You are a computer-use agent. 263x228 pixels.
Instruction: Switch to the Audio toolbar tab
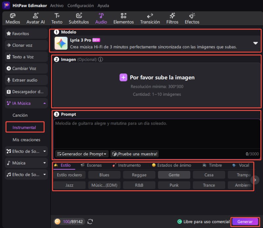point(101,19)
